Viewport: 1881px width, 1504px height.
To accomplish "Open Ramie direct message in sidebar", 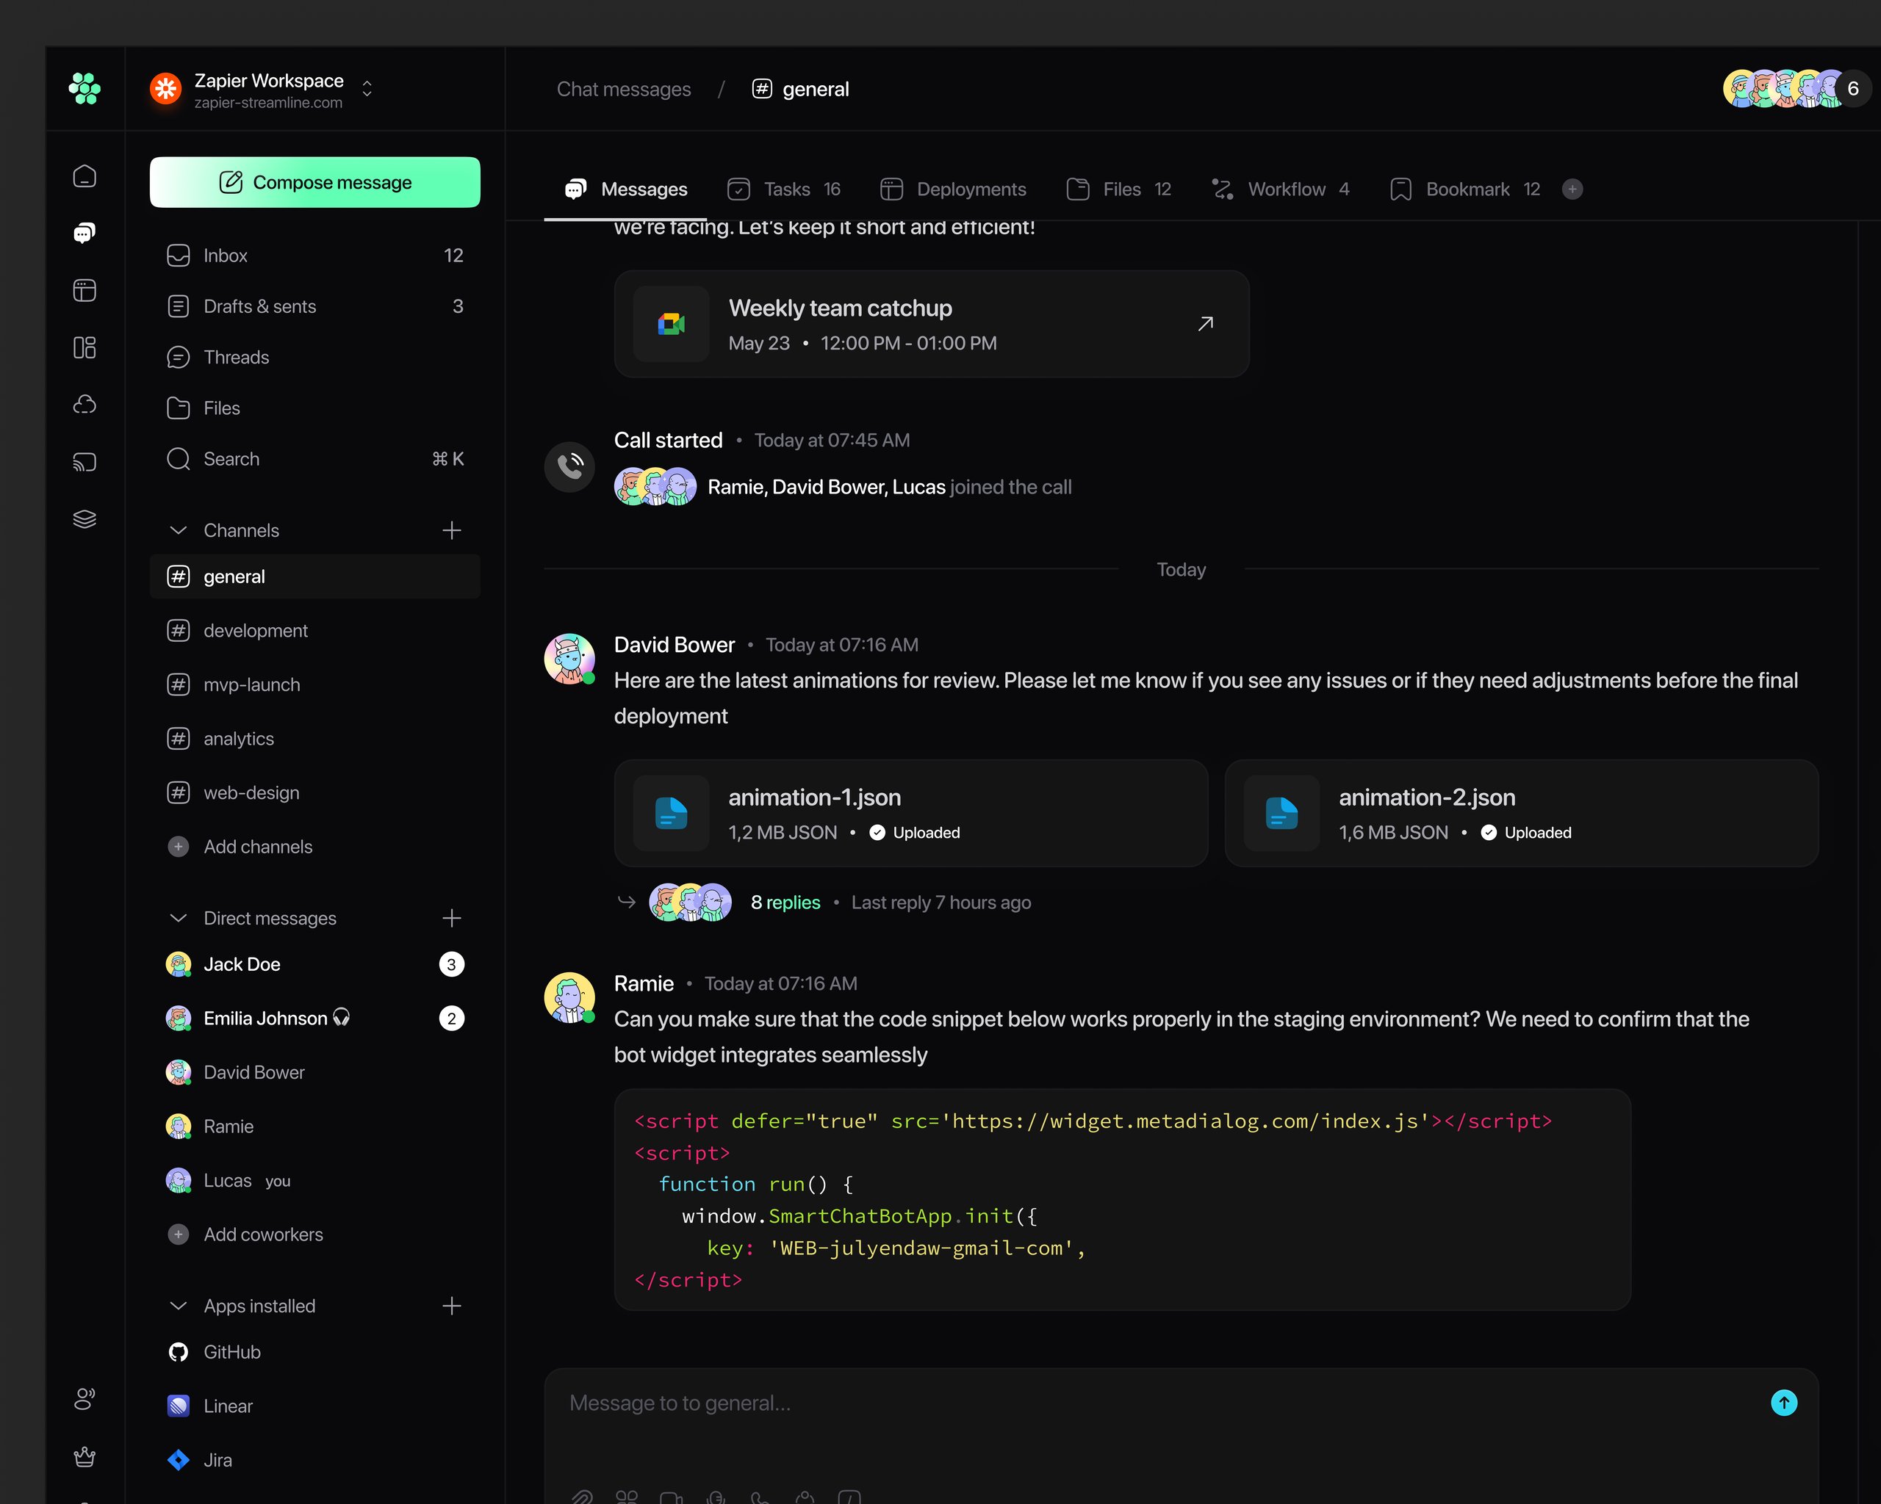I will pyautogui.click(x=315, y=1127).
